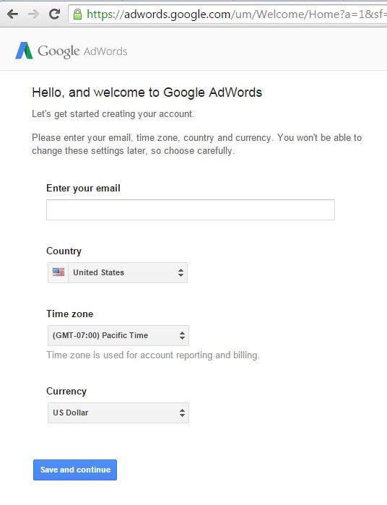
Task: Click the 'Please enter your email, time zone' paragraph
Action: point(196,144)
